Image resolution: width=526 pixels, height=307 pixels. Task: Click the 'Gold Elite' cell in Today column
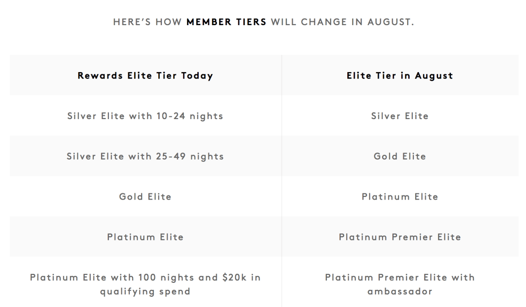point(145,197)
